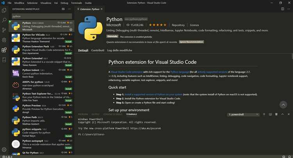Install the Python Preview extension
This screenshot has width=293, height=158.
(68, 112)
